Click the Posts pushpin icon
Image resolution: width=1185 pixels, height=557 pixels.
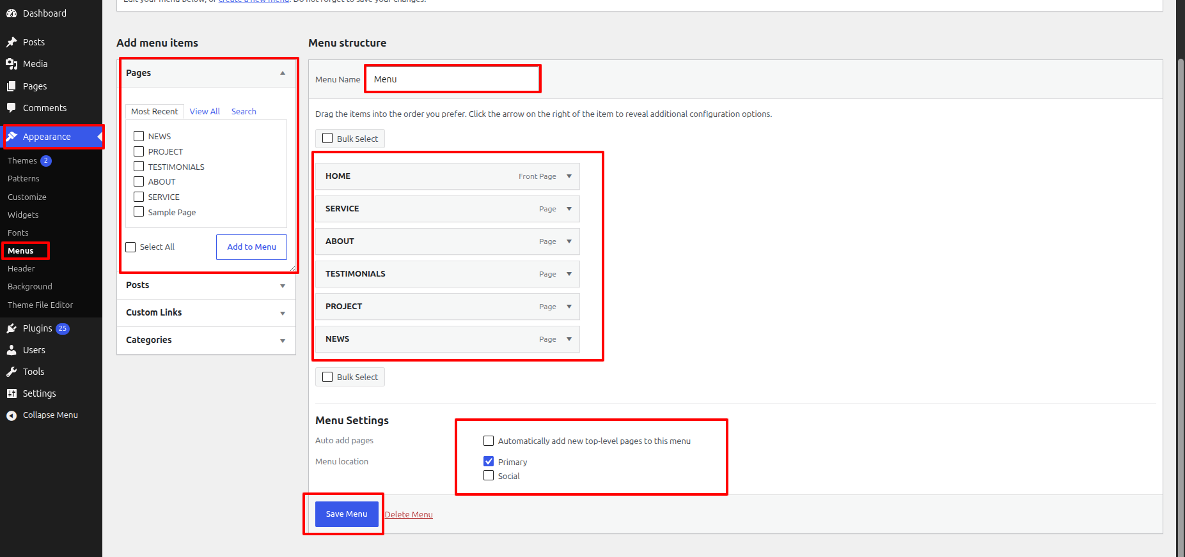click(x=12, y=42)
